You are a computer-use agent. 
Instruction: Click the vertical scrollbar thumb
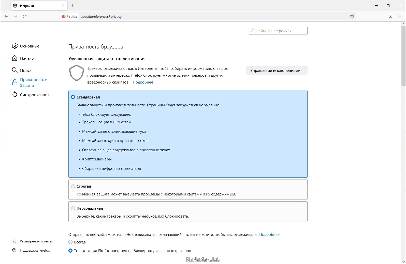tap(403, 56)
